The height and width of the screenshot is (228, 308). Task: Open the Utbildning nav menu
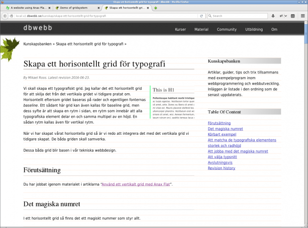[254, 29]
